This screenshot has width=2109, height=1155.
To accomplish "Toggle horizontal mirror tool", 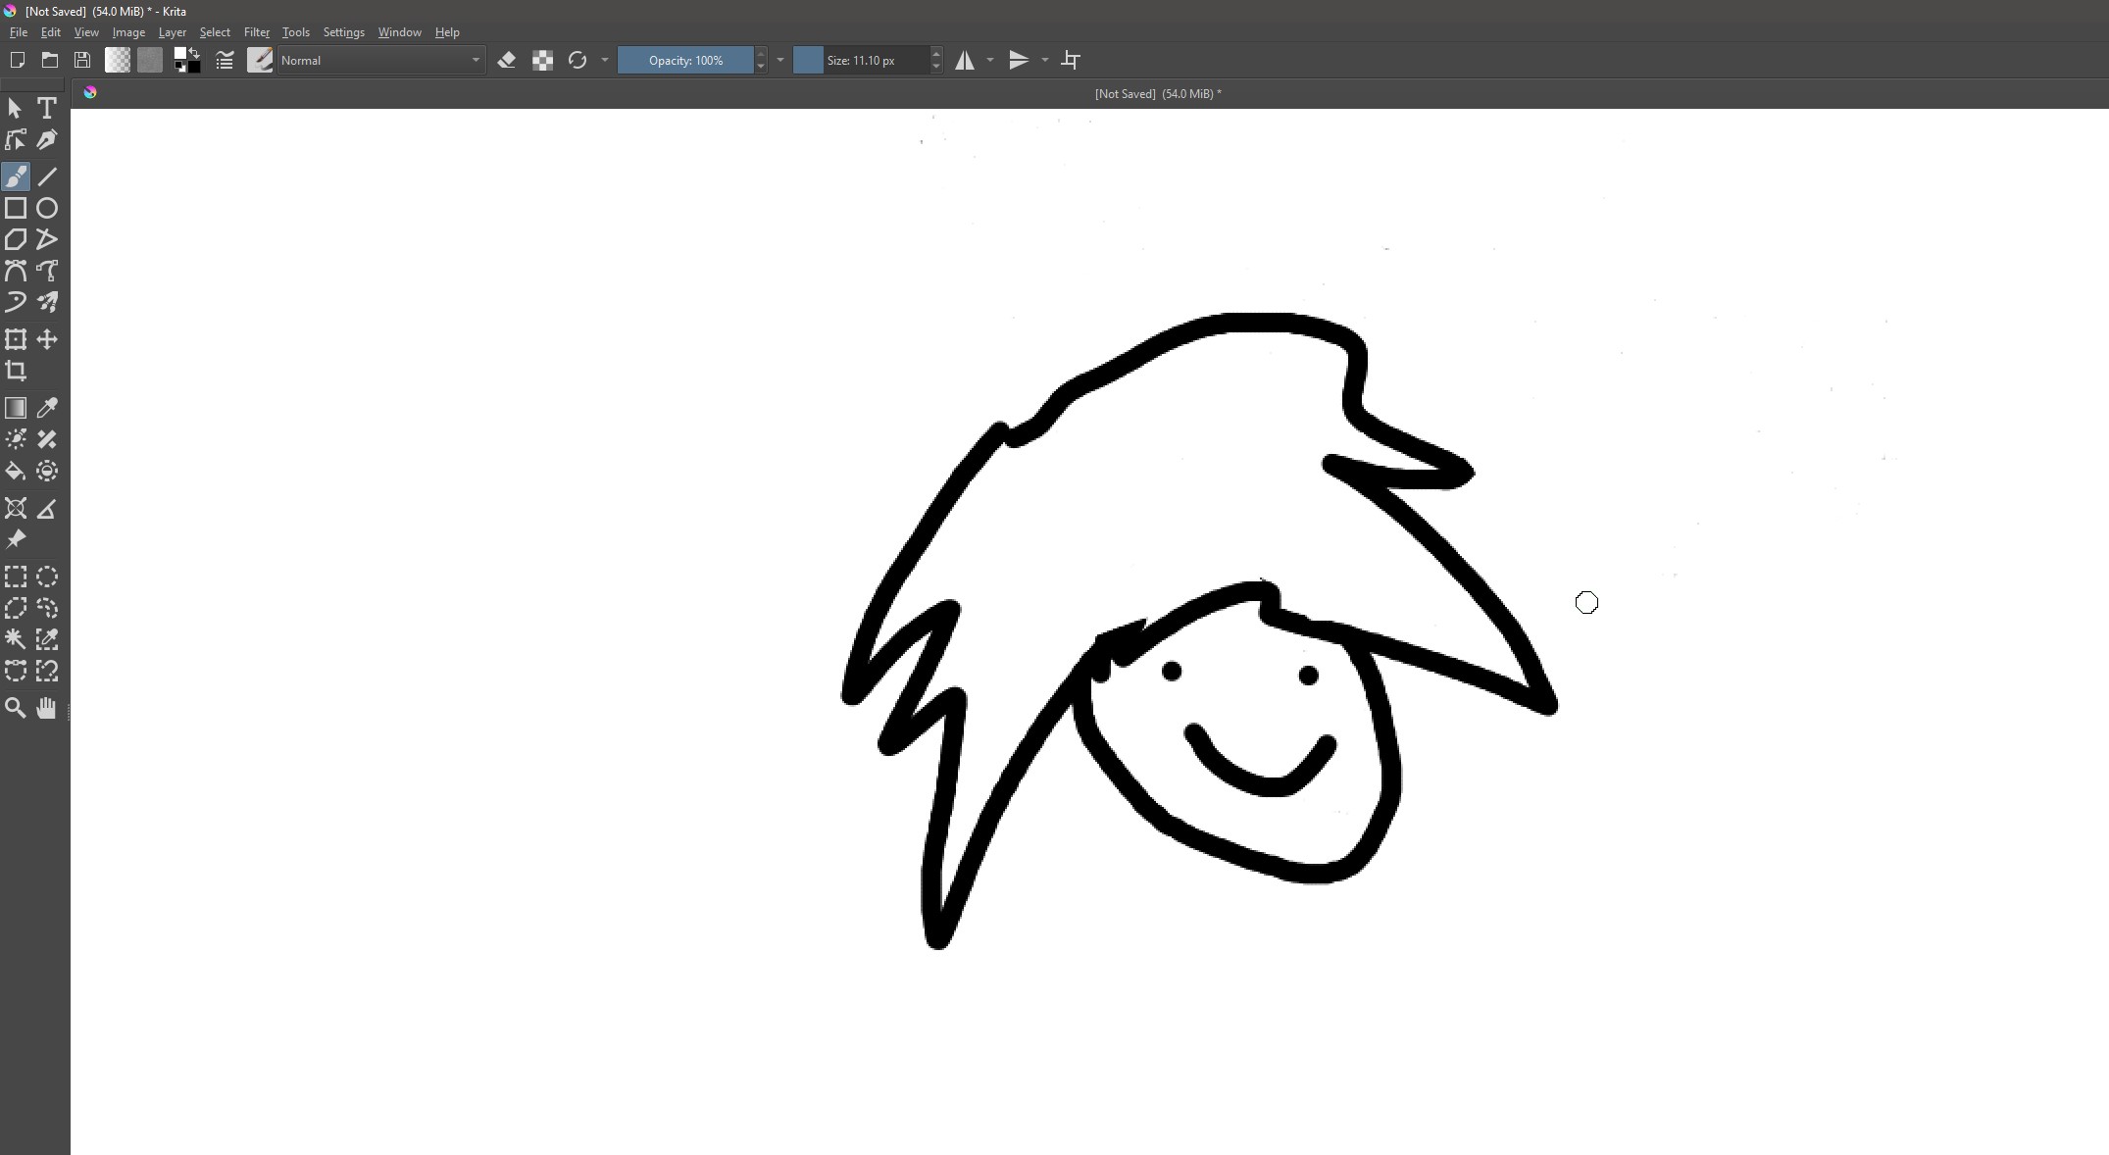I will (965, 61).
